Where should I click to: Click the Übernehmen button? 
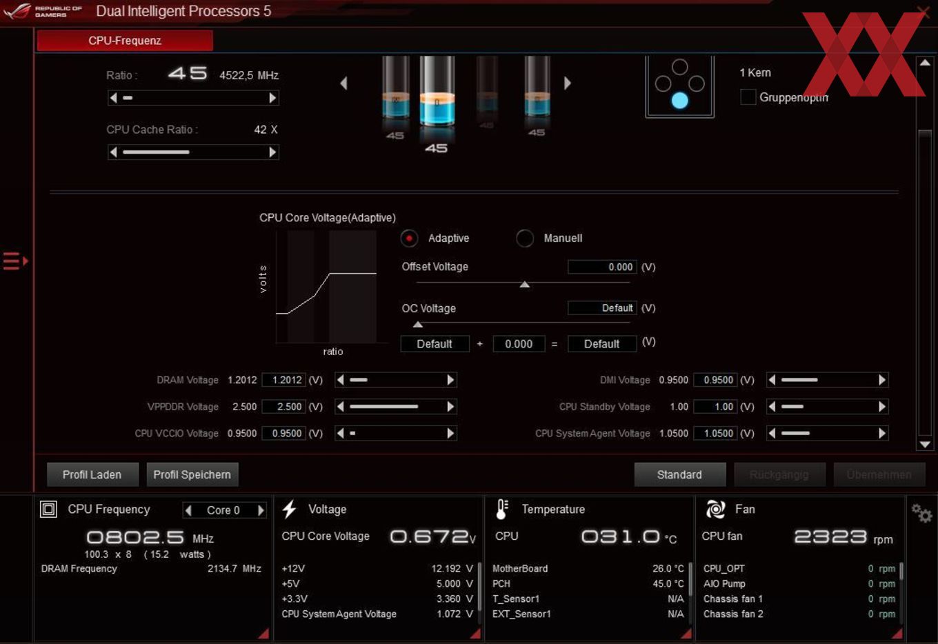[x=879, y=474]
